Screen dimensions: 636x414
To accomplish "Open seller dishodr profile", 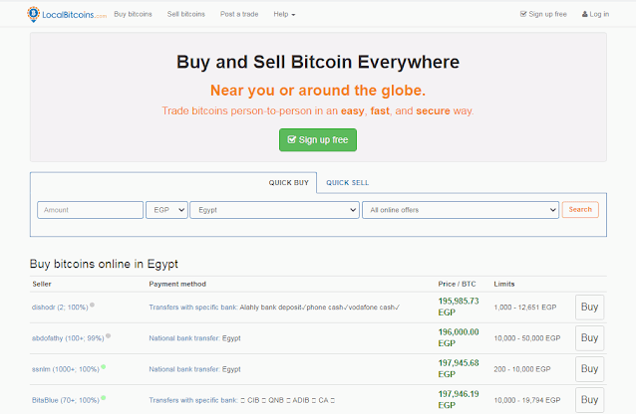I will (x=60, y=308).
